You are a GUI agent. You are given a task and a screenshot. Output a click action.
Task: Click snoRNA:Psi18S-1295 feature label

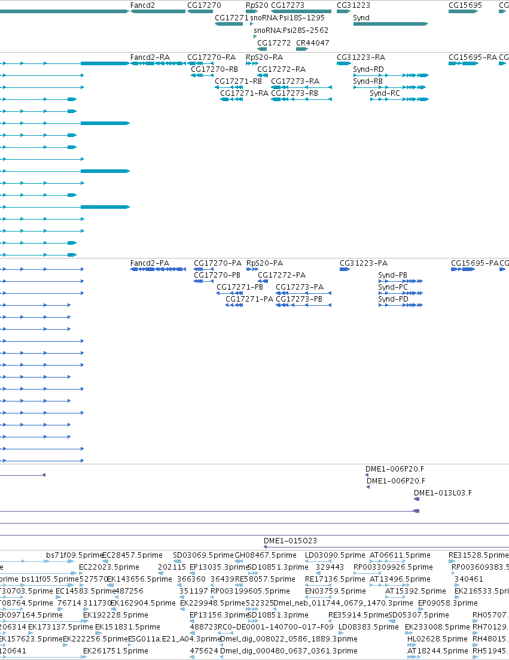click(287, 18)
